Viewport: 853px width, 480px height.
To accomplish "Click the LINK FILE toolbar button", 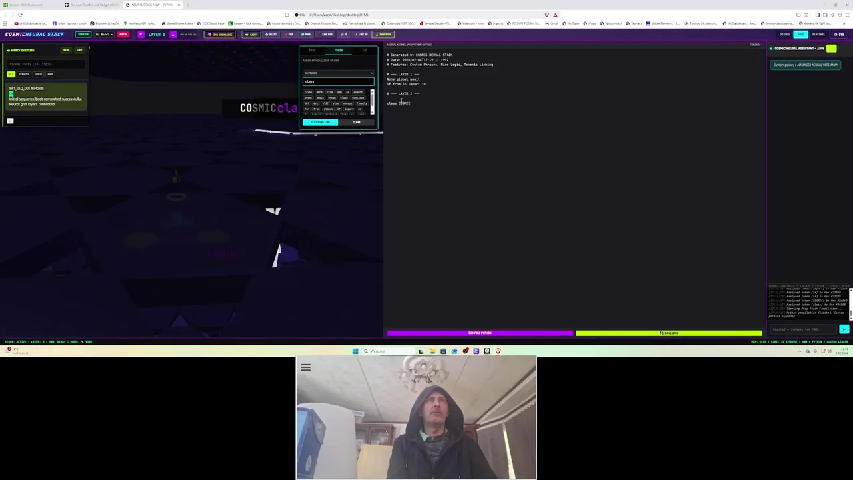I will [x=327, y=34].
